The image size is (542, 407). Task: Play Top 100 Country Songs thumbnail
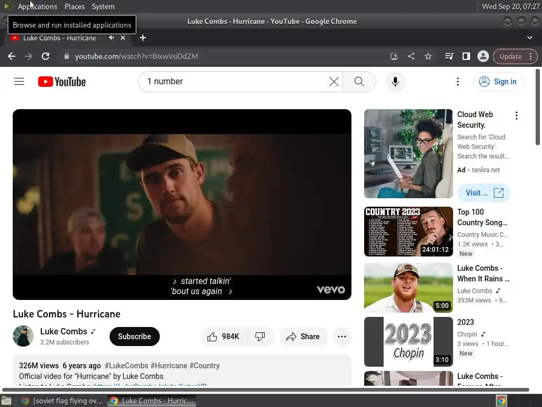(x=408, y=232)
